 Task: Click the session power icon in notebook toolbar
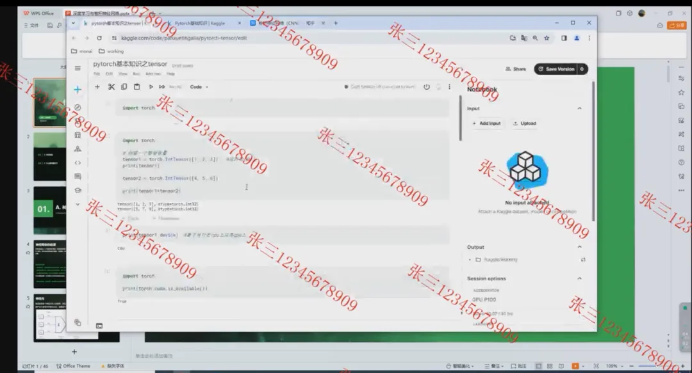426,87
